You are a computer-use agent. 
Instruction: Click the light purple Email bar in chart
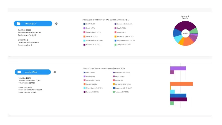point(178,68)
